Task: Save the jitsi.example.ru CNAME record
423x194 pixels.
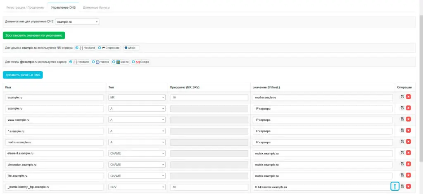Action: click(402, 175)
